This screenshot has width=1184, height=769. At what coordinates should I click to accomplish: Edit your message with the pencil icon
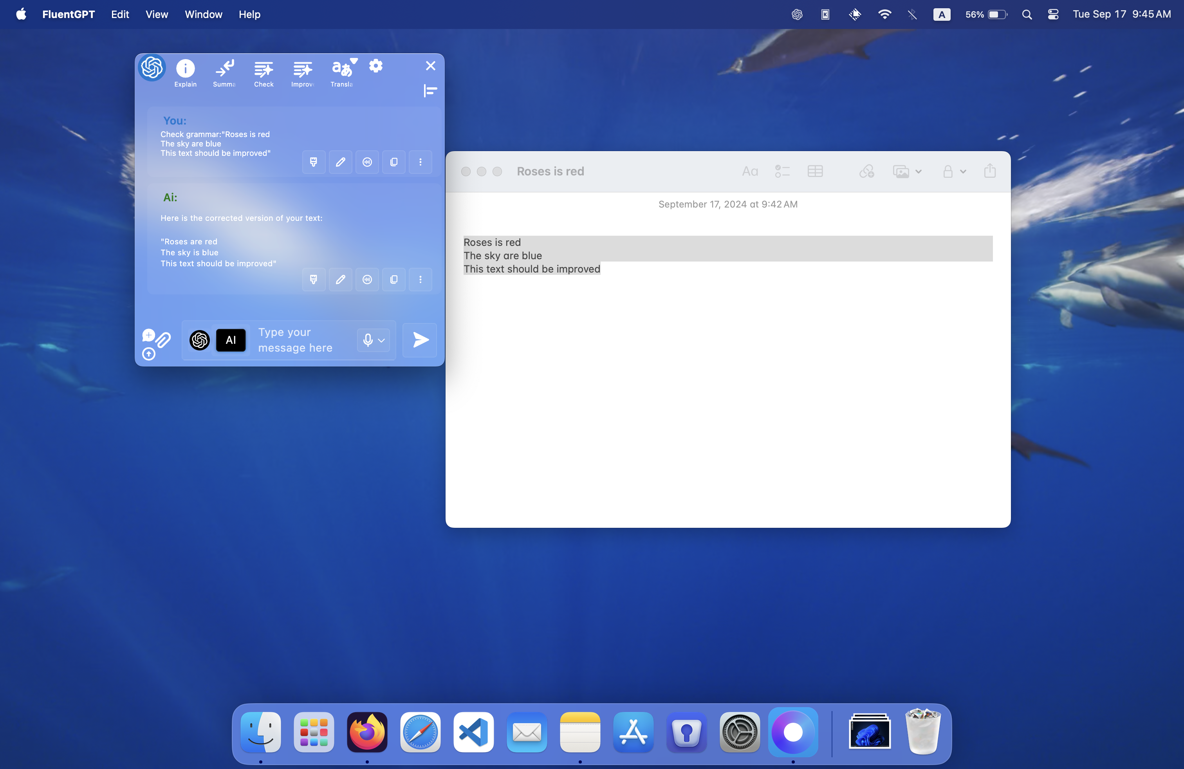click(x=340, y=162)
